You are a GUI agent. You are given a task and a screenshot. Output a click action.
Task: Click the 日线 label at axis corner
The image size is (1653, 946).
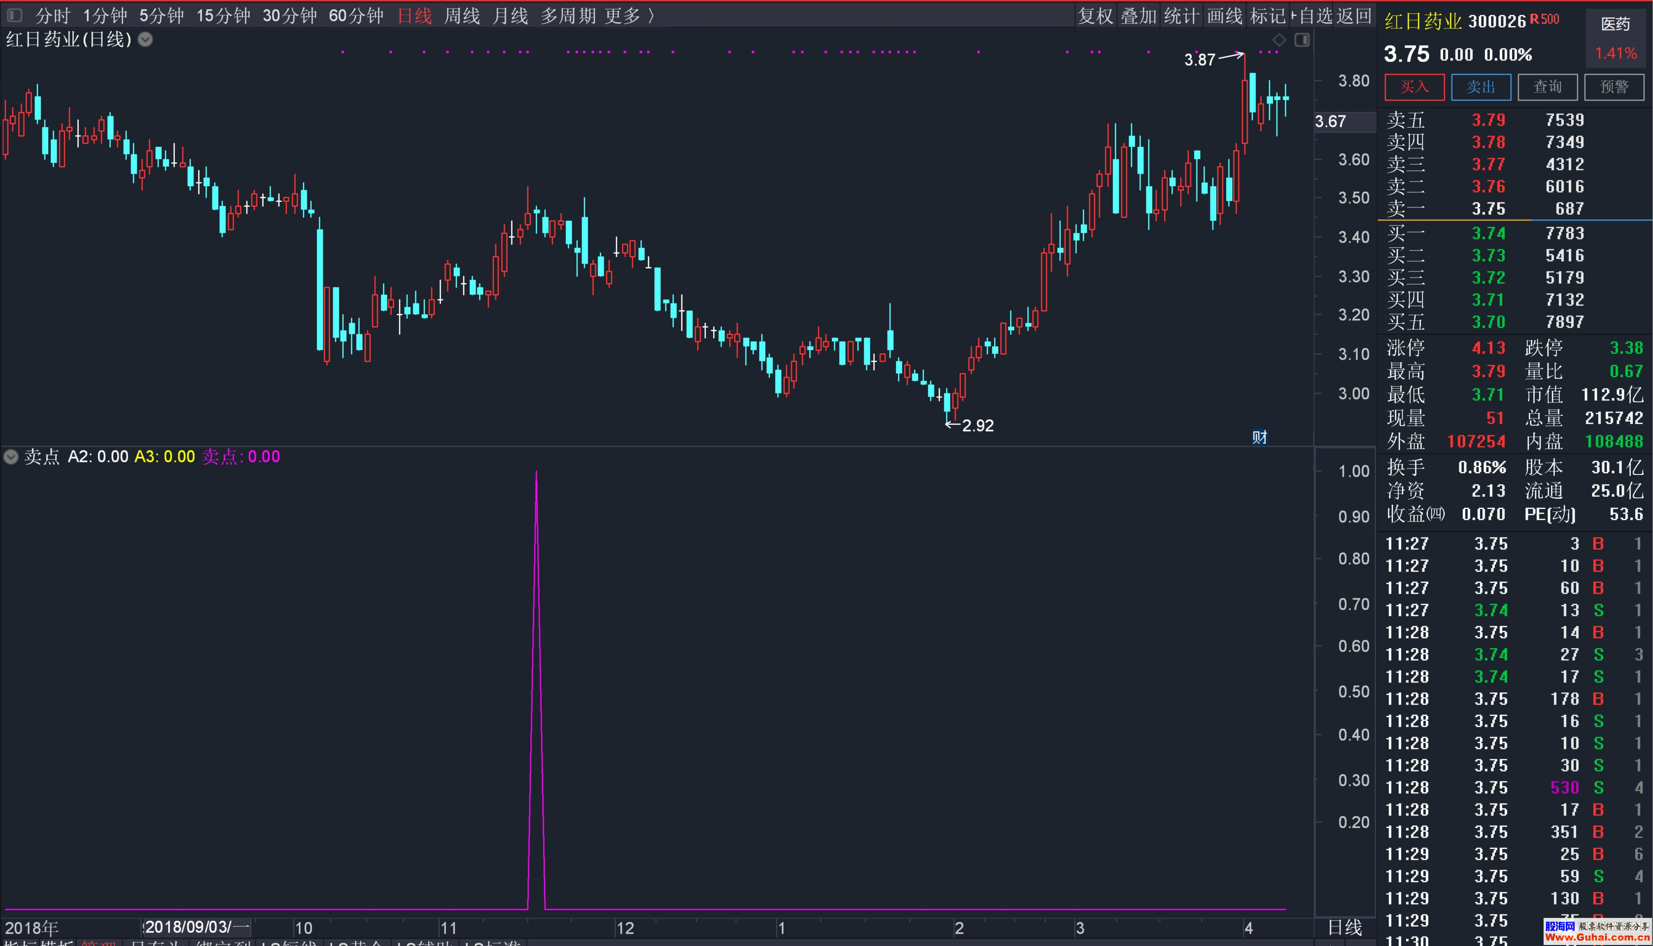click(1344, 927)
